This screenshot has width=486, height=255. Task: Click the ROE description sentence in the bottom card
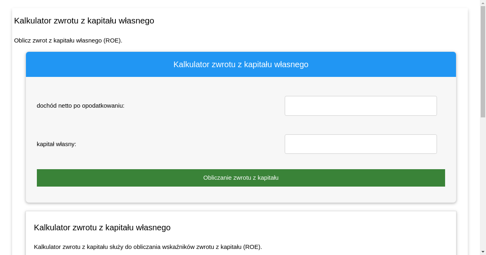pyautogui.click(x=148, y=246)
